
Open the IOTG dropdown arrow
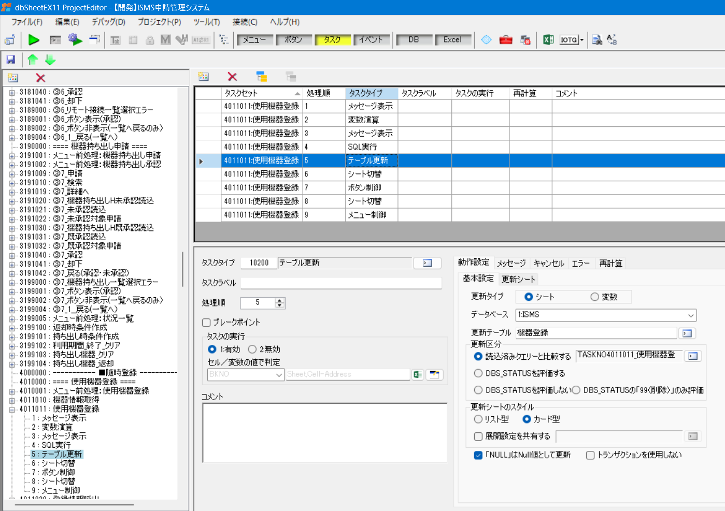582,40
